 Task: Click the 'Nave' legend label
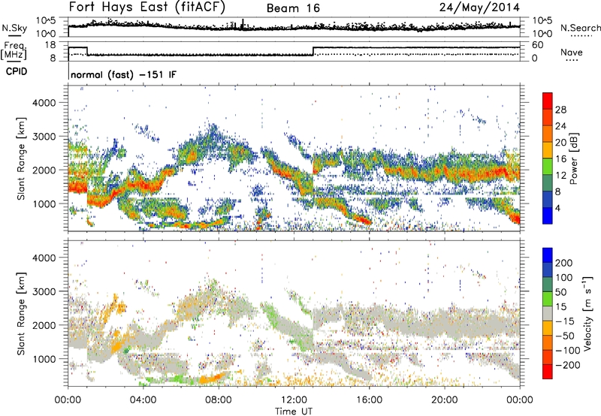572,52
